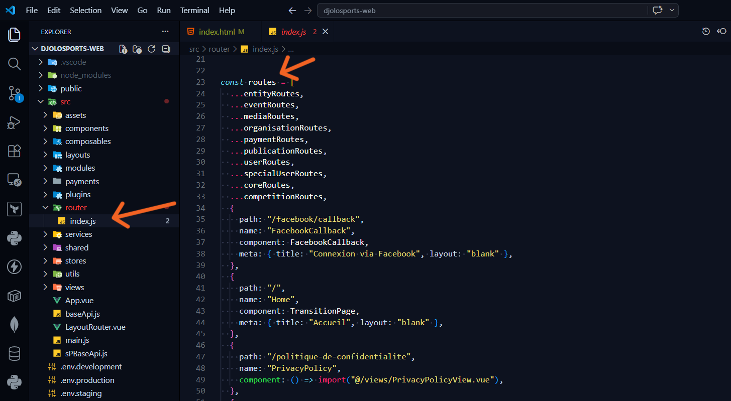Open the Source Control view
The image size is (731, 401).
click(14, 93)
